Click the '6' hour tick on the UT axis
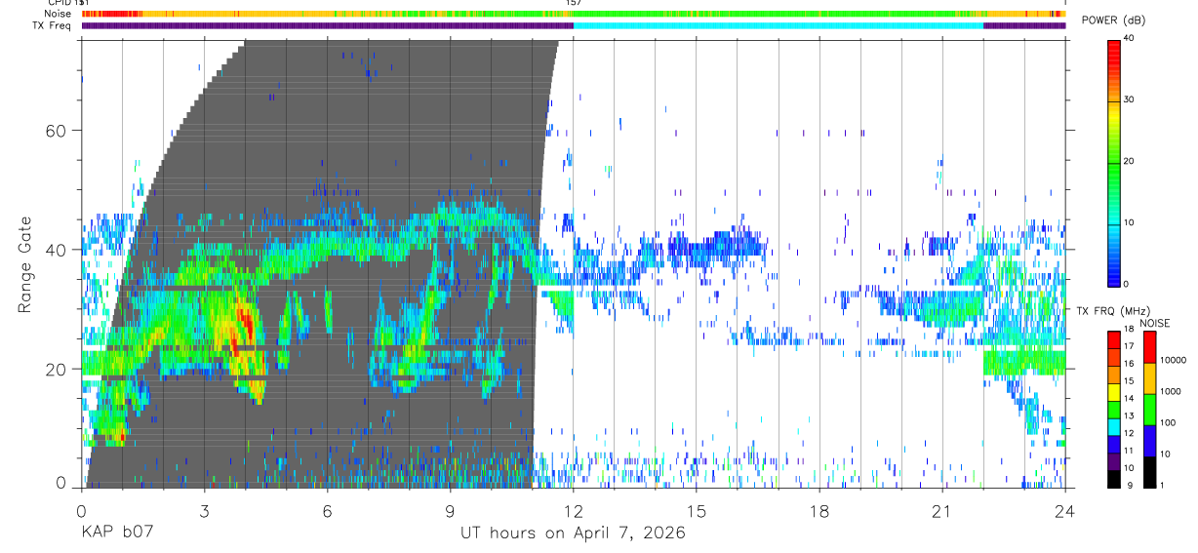 pos(328,511)
